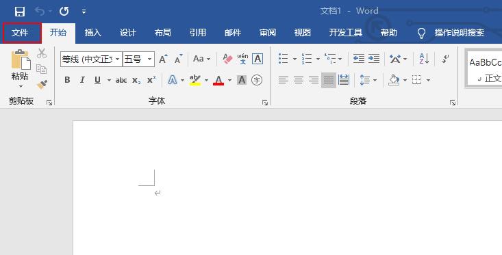
Task: Apply the yellow text highlight color
Action: coord(195,80)
